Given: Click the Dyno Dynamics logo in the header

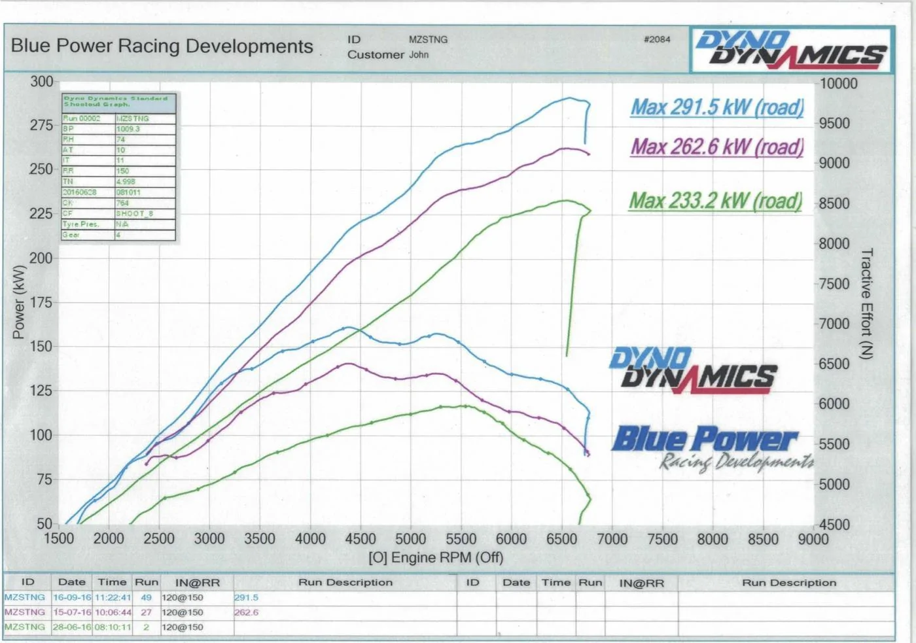Looking at the screenshot, I should point(792,50).
